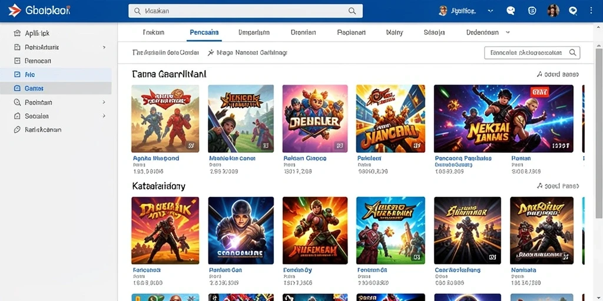Screen dimensions: 603x301
Task: Open the Fariasnus game thumbnail
Action: (165, 230)
